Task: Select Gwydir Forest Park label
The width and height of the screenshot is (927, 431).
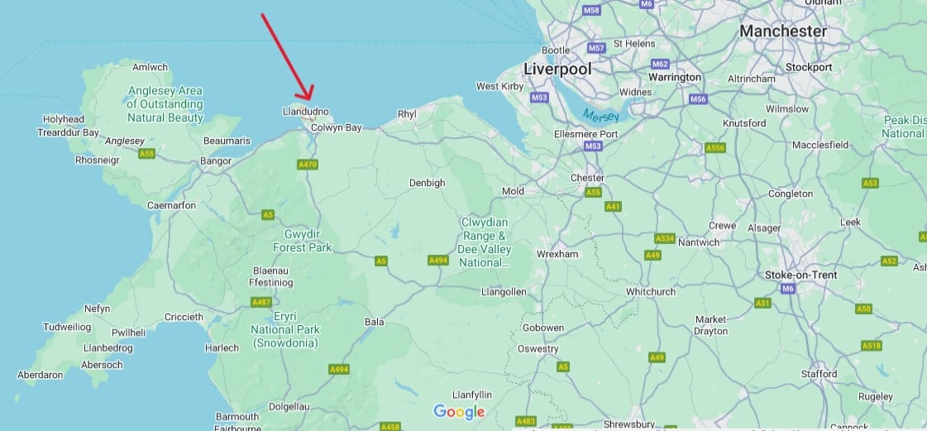Action: tap(303, 241)
